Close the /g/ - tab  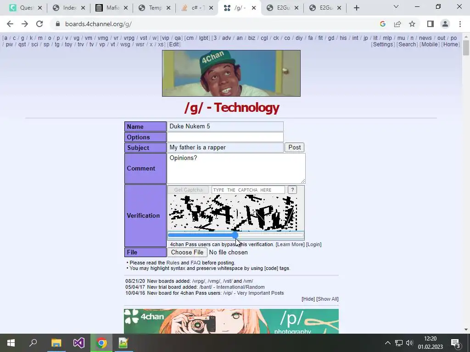click(x=254, y=8)
